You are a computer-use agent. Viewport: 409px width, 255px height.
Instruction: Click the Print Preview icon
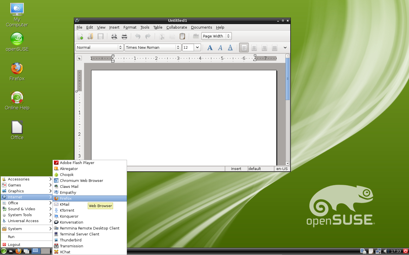click(x=114, y=36)
